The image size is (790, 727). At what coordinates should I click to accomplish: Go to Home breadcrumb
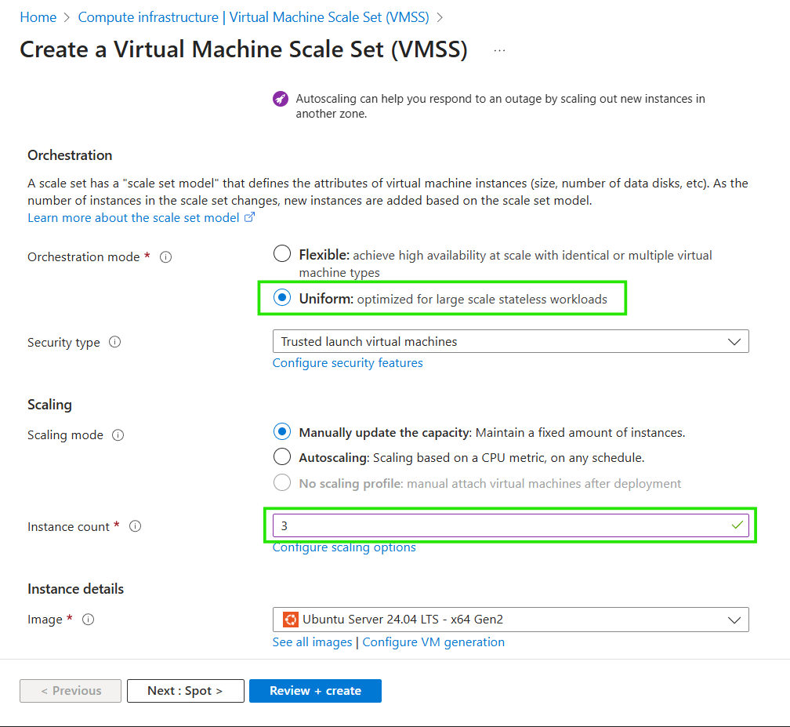[38, 17]
